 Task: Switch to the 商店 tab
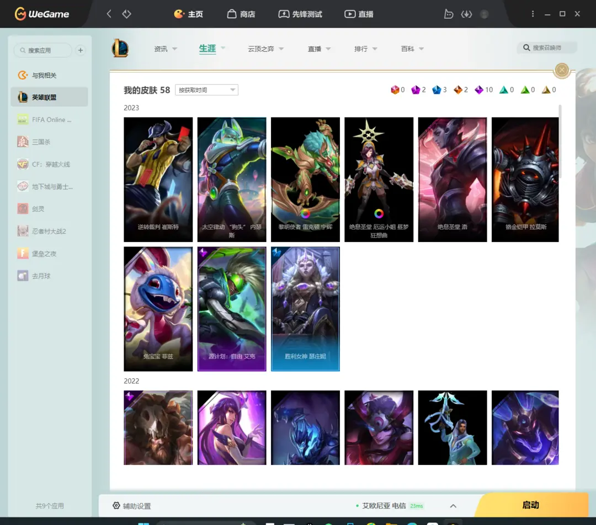click(x=241, y=14)
